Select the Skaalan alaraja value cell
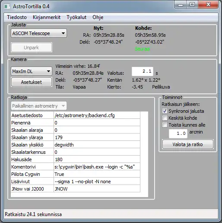 (x=97, y=130)
